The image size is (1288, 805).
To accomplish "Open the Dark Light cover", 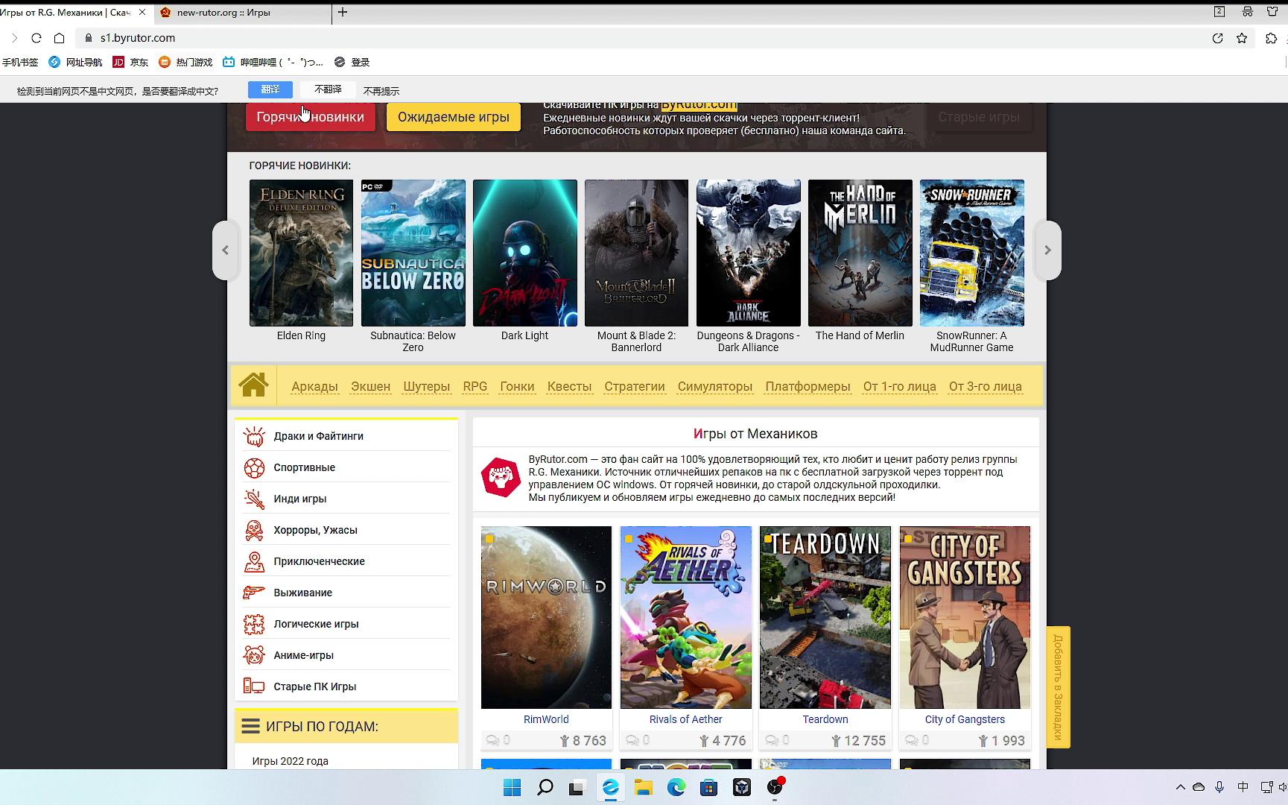I will (x=525, y=253).
